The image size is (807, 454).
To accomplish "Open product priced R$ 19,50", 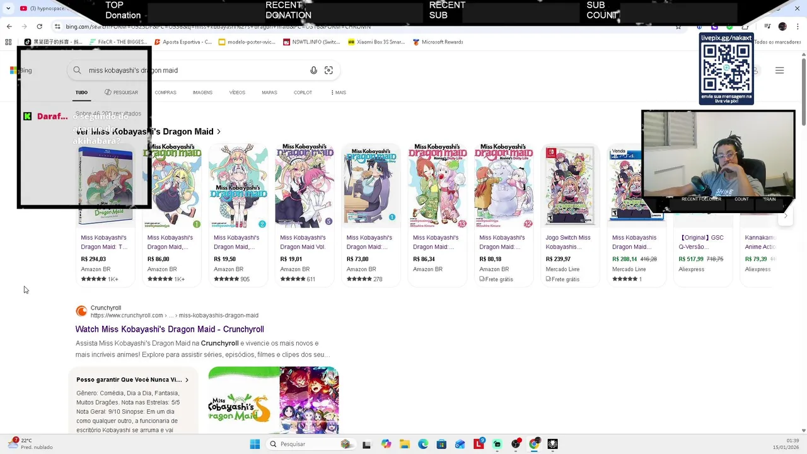I will (238, 214).
